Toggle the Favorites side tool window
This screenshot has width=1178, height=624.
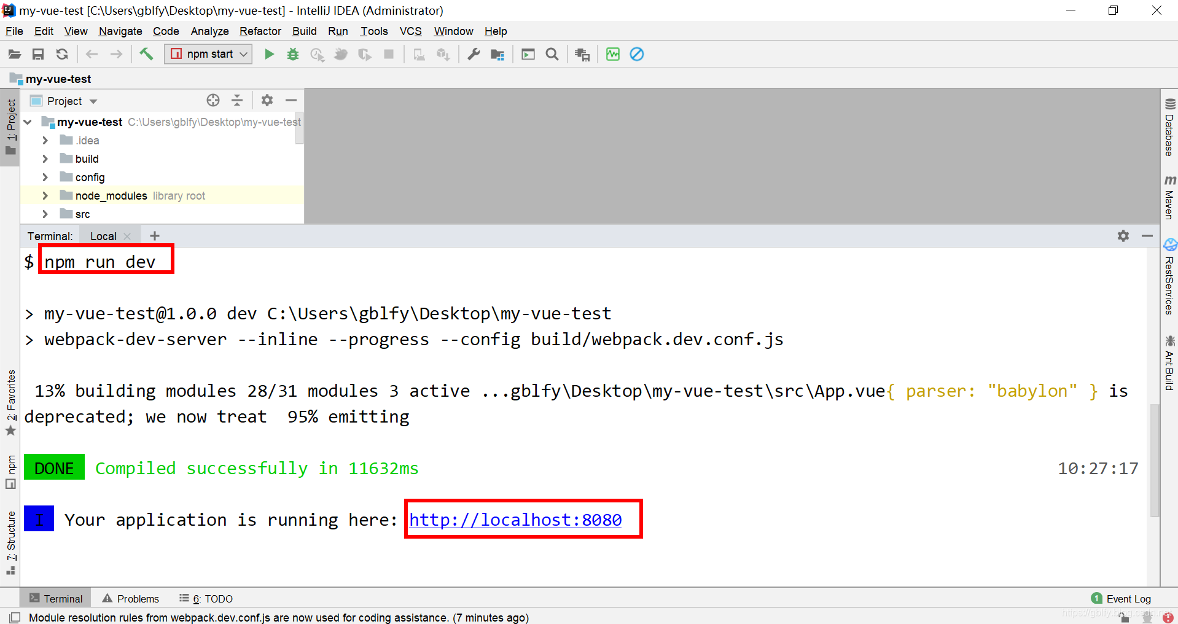pos(10,402)
